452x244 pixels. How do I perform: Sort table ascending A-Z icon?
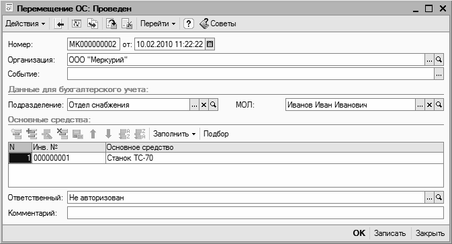tap(124, 134)
